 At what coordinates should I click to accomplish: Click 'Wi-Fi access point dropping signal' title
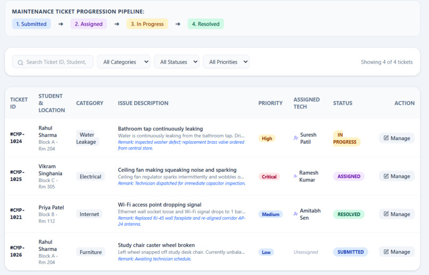[160, 204]
